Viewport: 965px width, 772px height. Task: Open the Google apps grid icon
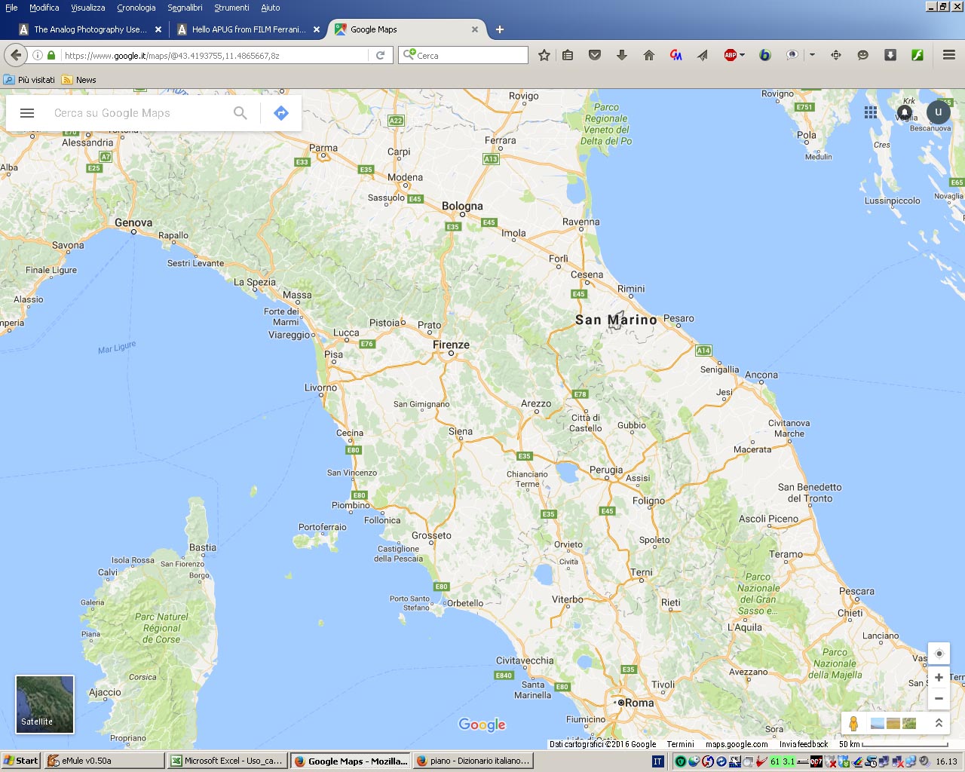(871, 112)
